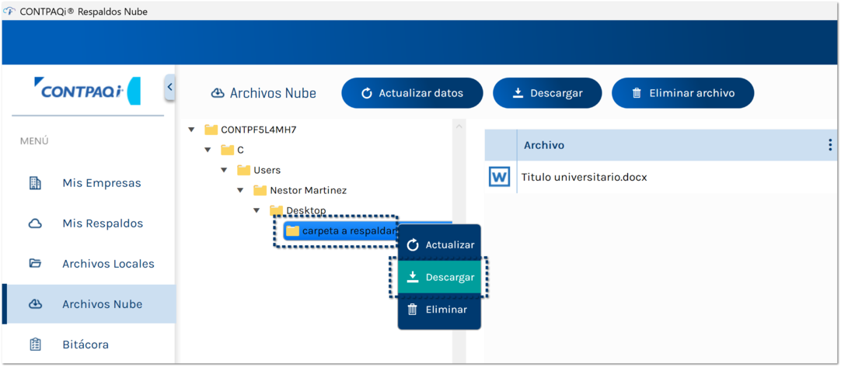Click the carpeta a respaldar folder icon
Viewport: 841px width, 367px height.
coord(292,231)
